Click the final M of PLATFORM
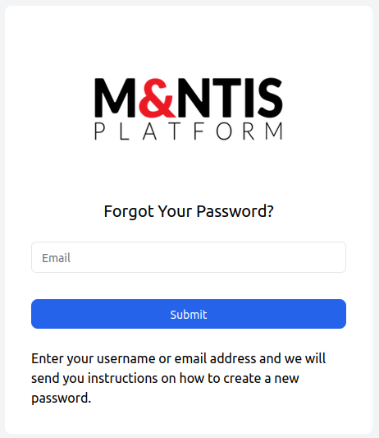Image resolution: width=379 pixels, height=438 pixels. (274, 131)
